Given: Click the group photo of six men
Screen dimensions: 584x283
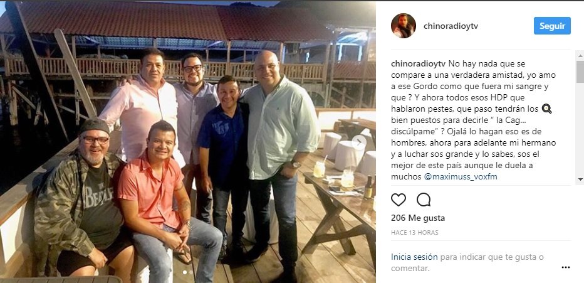Looking at the screenshot, I should (x=188, y=142).
